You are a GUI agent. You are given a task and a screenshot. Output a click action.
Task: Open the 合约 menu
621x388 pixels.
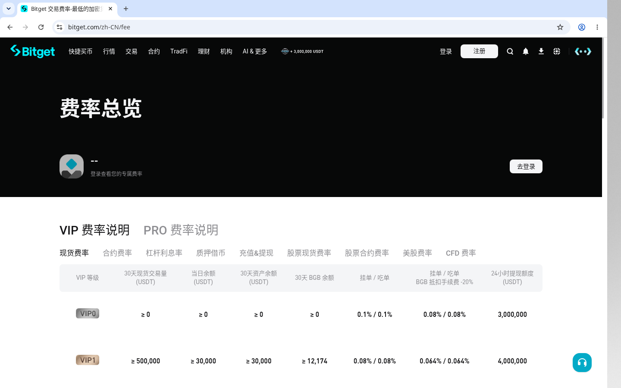click(x=154, y=51)
